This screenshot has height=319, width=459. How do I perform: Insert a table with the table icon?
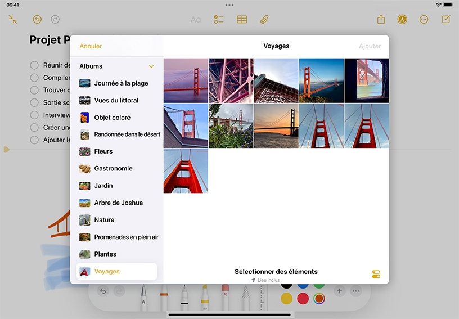coord(242,20)
